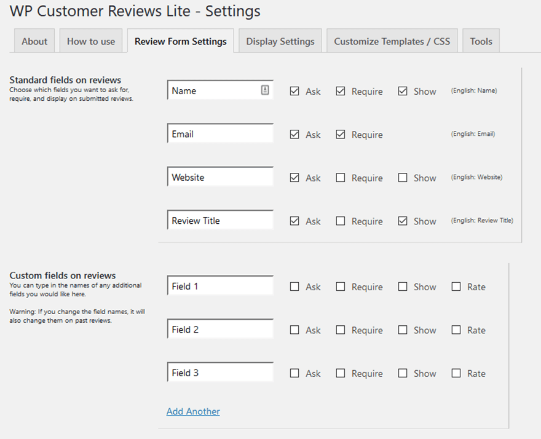Check Require for custom Field 1

point(341,287)
